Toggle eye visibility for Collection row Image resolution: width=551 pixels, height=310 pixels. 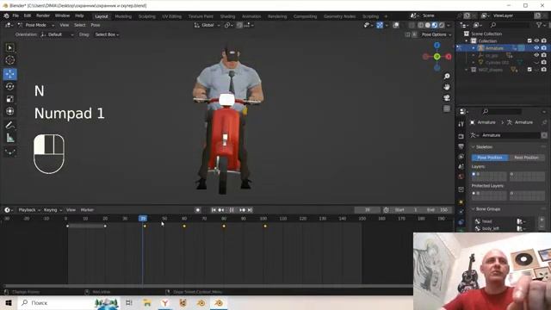click(x=536, y=40)
